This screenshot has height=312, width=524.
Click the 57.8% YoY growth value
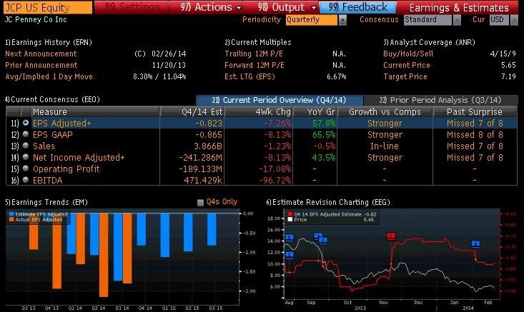[324, 123]
